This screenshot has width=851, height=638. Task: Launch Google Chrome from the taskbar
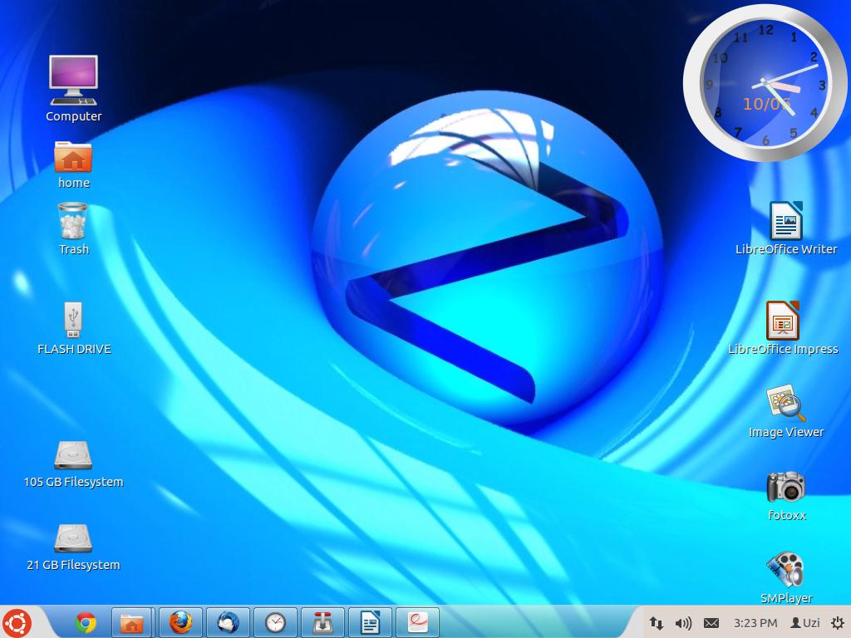point(85,622)
